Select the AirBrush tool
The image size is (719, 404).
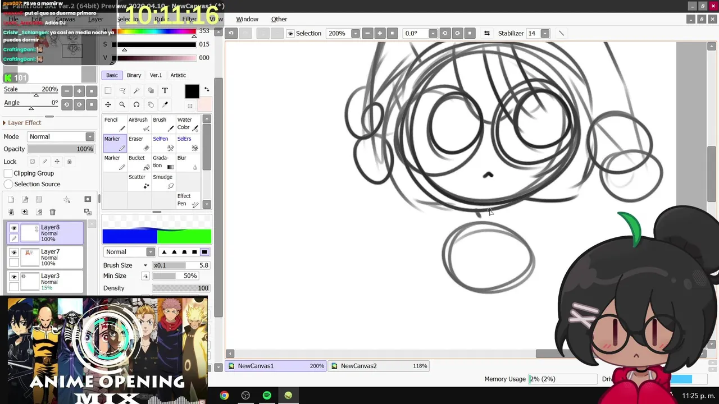(139, 124)
